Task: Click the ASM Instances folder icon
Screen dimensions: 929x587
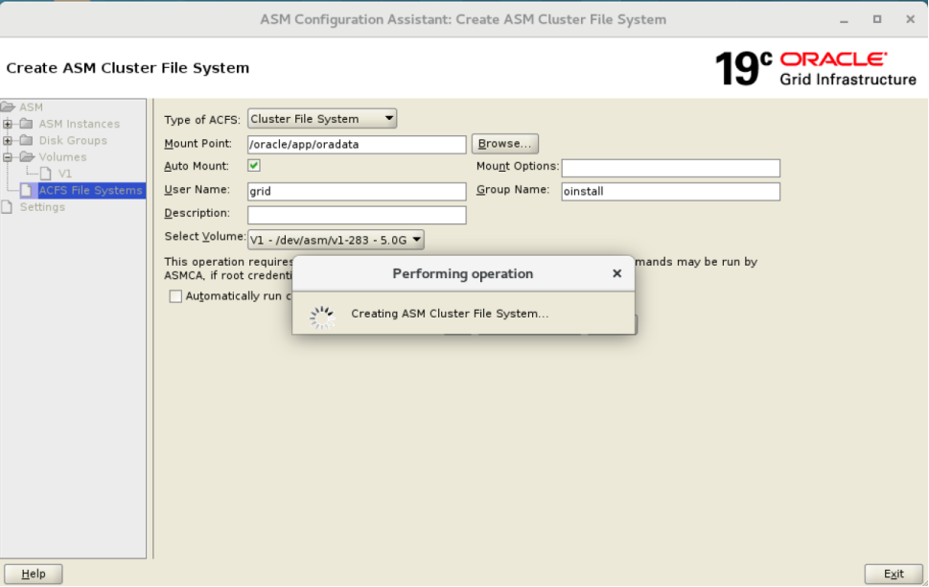Action: point(27,122)
